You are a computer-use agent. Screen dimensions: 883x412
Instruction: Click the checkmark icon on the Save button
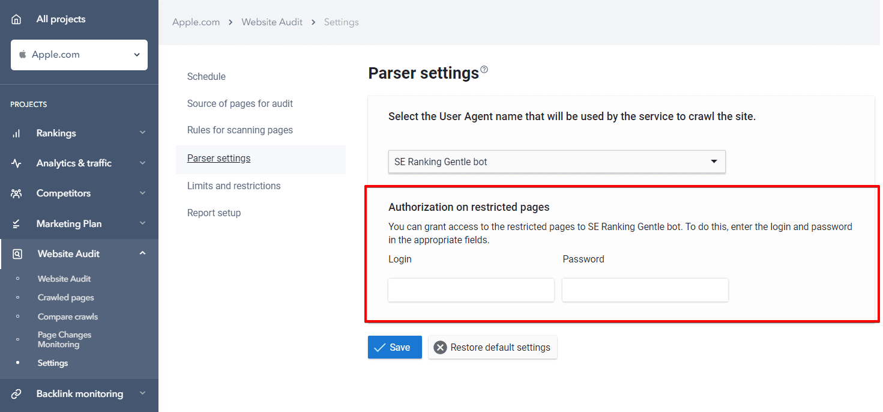(379, 347)
